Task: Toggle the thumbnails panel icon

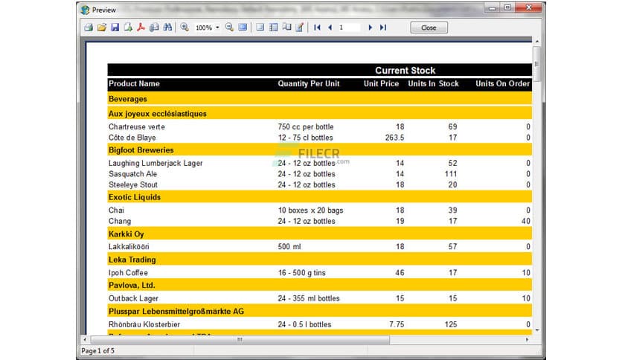Action: click(273, 28)
